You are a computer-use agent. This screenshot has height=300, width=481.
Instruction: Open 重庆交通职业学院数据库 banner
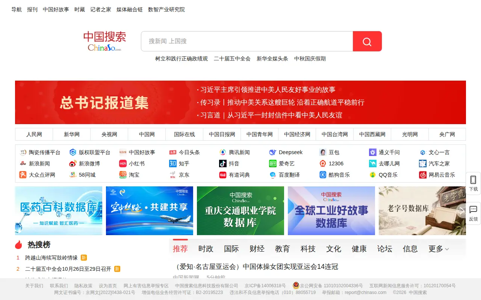click(240, 211)
